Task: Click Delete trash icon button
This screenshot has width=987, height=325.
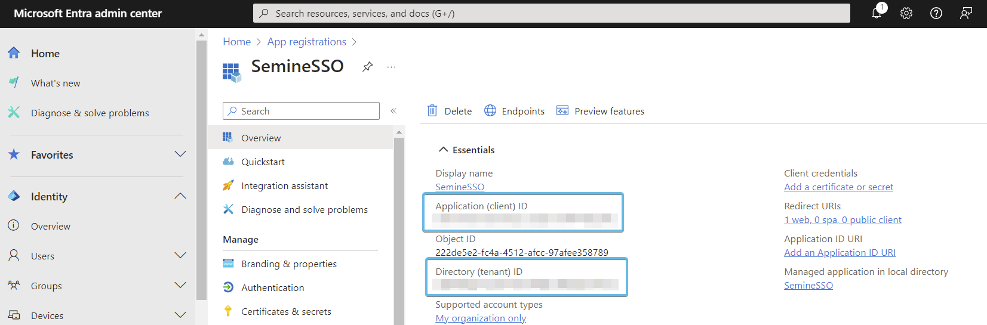Action: tap(450, 111)
